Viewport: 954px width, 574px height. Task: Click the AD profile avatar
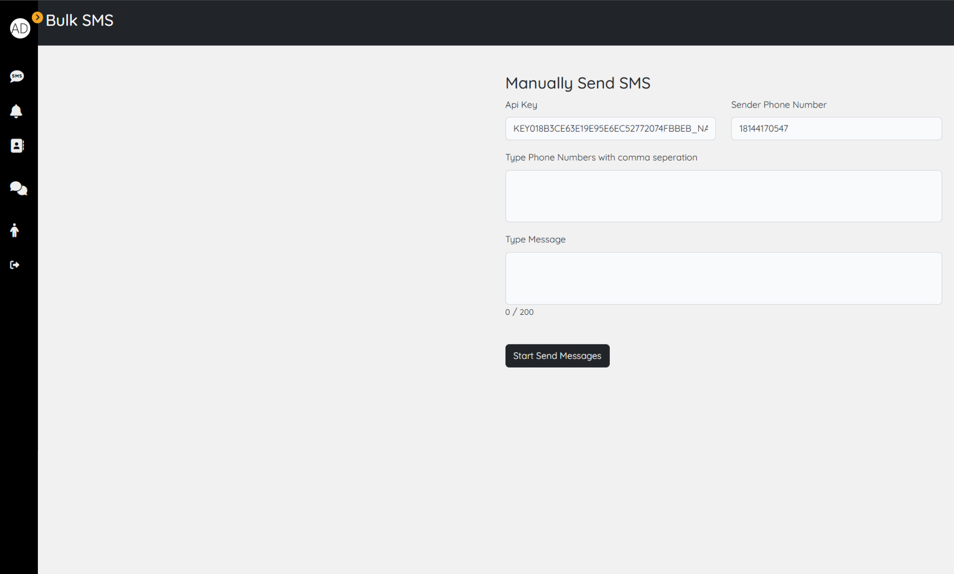(x=20, y=29)
